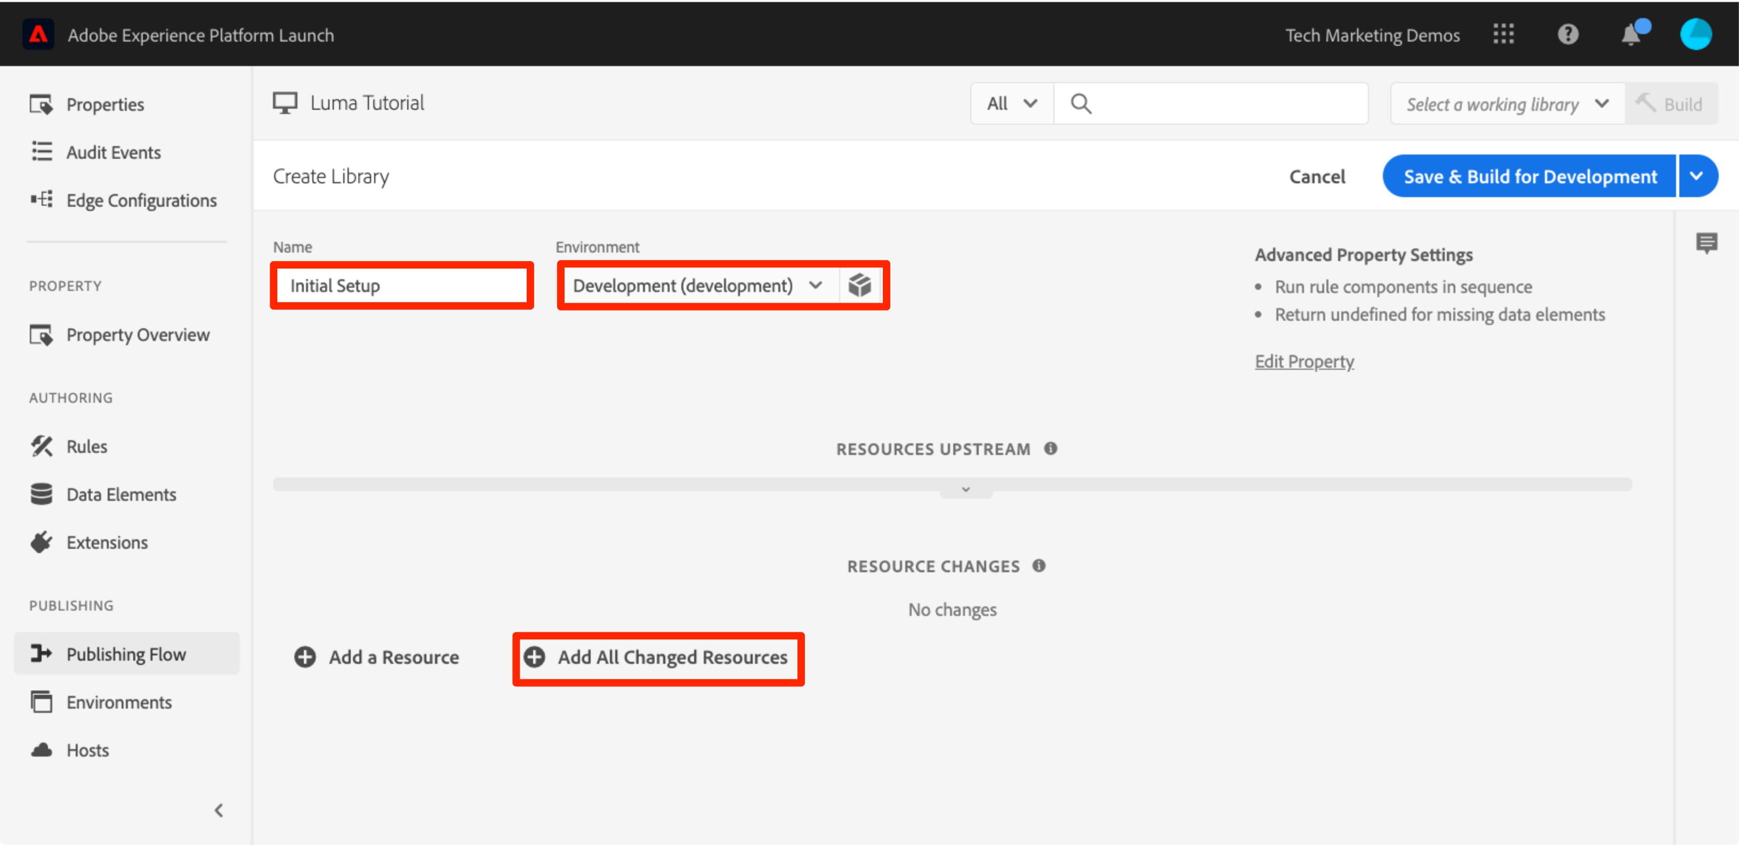
Task: Click Resources Upstream info icon
Action: (1050, 449)
